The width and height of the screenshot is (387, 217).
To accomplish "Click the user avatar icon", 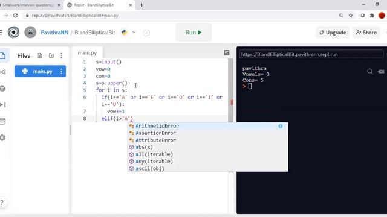I will coord(30,32).
